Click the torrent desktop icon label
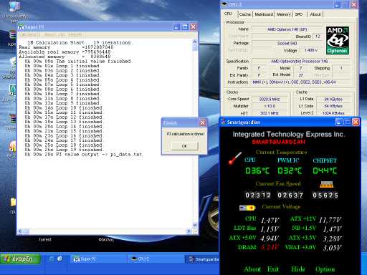Viewport: 367px width, 275px height. (45, 239)
